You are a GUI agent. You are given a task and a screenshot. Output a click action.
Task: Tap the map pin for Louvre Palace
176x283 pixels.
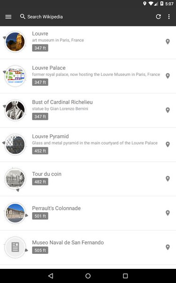[x=168, y=76]
